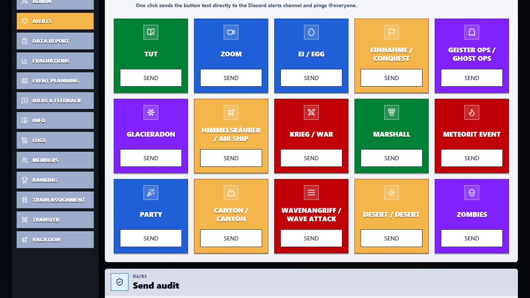
Task: Click the airplane icon on Himmelsräuber card
Action: [231, 112]
